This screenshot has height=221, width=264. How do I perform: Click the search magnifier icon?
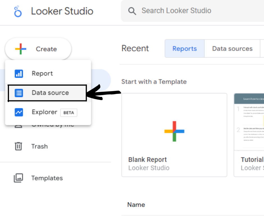click(132, 11)
